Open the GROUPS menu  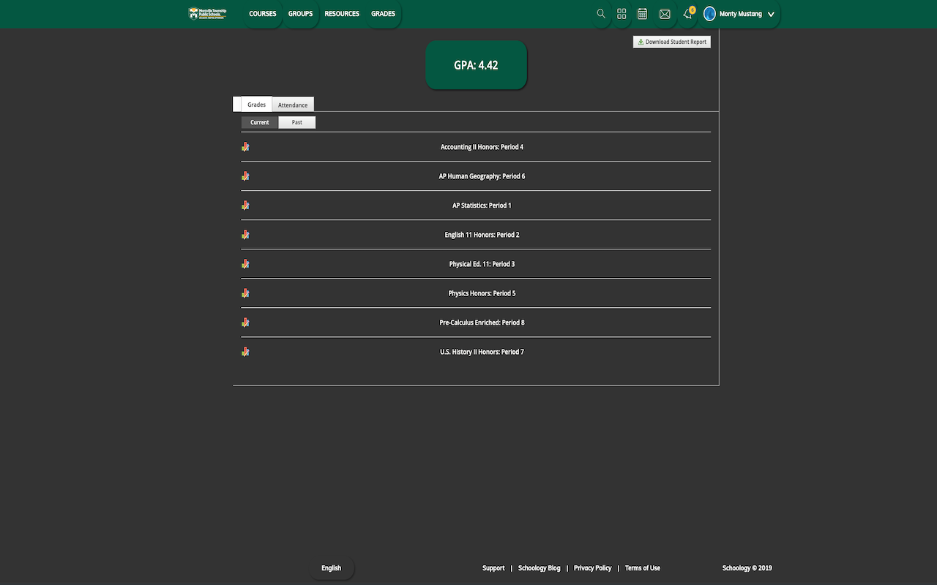click(300, 14)
